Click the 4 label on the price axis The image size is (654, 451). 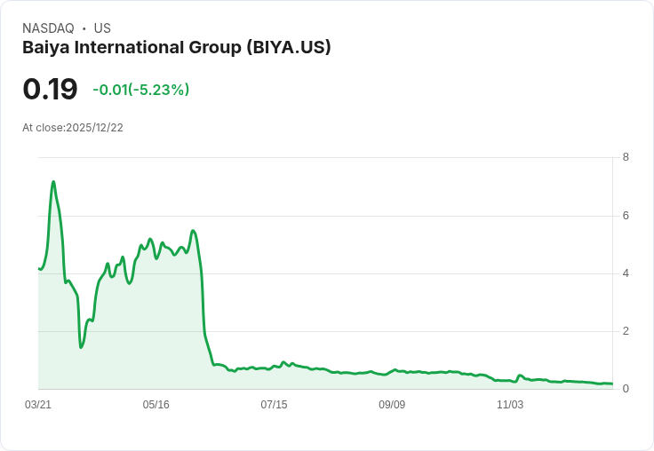(626, 273)
